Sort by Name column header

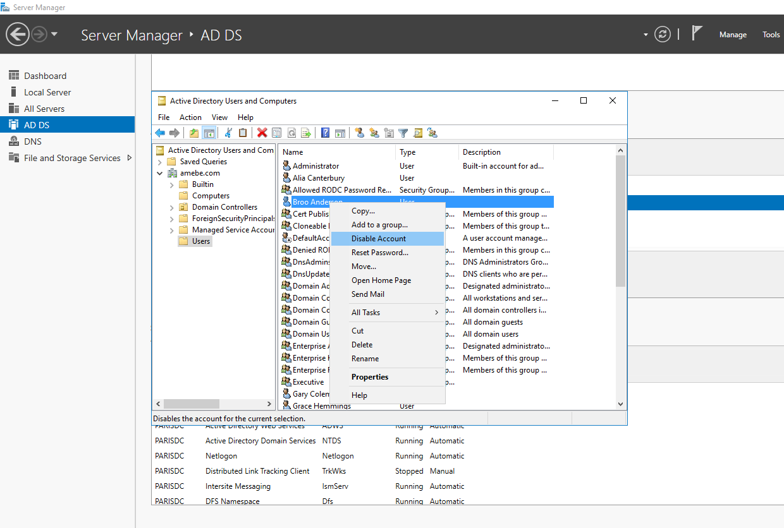tap(337, 152)
